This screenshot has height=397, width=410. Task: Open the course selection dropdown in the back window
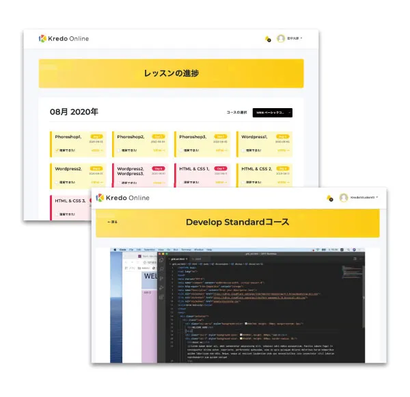coord(273,113)
